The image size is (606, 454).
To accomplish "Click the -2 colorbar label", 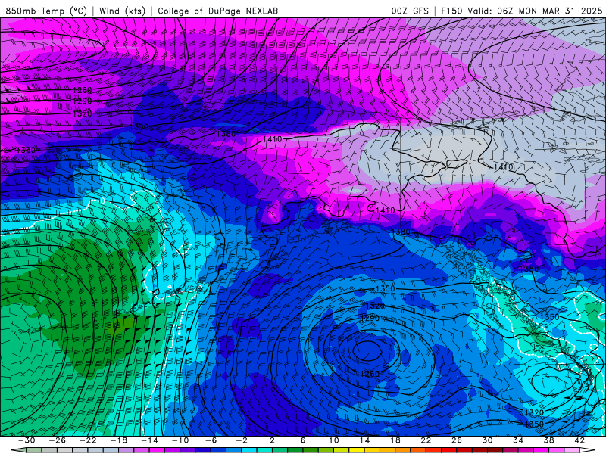I will 242,440.
